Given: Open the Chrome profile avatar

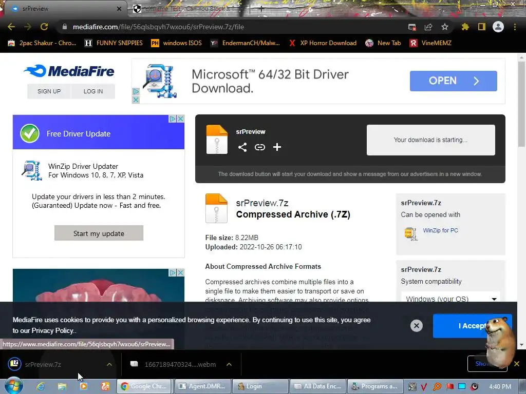Looking at the screenshot, I should [x=498, y=27].
